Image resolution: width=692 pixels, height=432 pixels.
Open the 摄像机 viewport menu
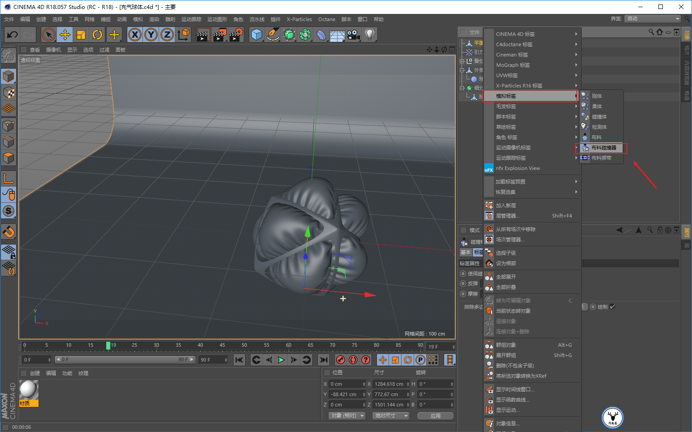pos(53,50)
